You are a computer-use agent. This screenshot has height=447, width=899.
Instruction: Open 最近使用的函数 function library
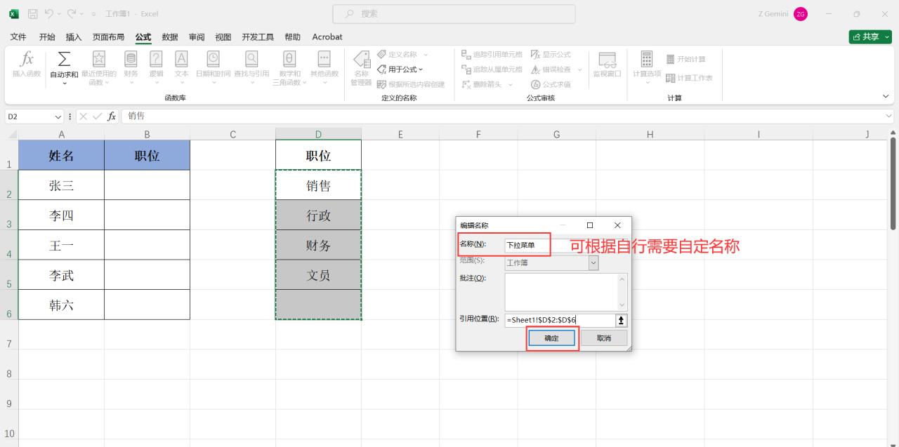pyautogui.click(x=99, y=60)
